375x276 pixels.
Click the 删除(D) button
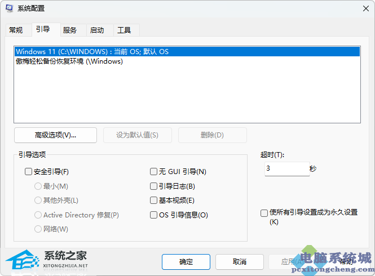212,135
